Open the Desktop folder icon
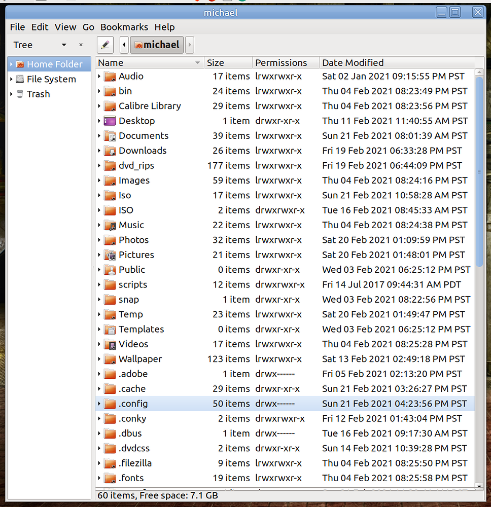The image size is (491, 507). 110,121
